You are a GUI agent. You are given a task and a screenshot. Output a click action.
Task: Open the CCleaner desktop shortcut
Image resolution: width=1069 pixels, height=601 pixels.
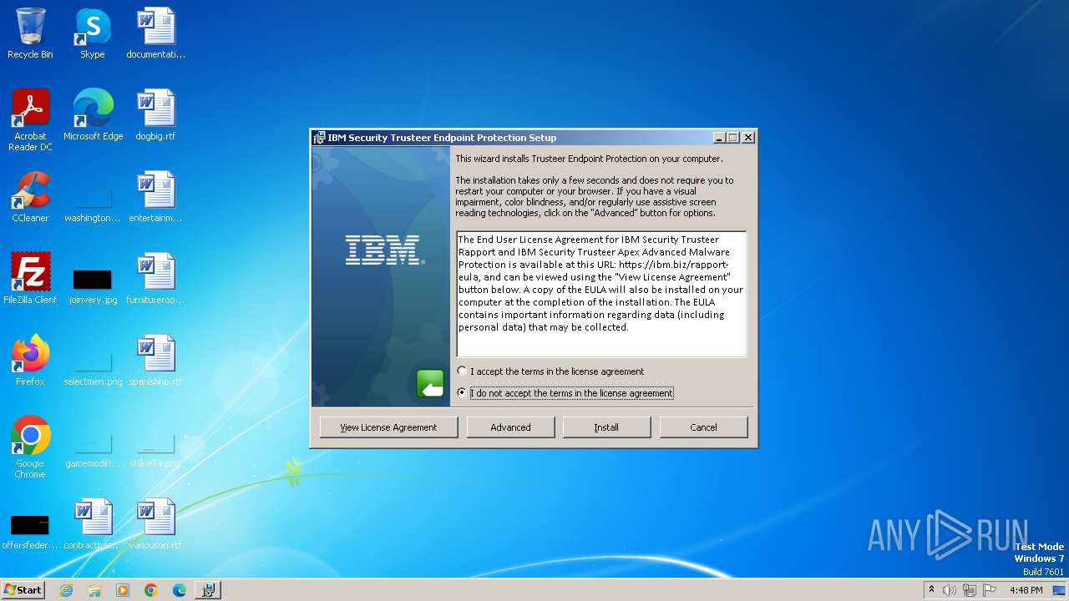click(30, 197)
